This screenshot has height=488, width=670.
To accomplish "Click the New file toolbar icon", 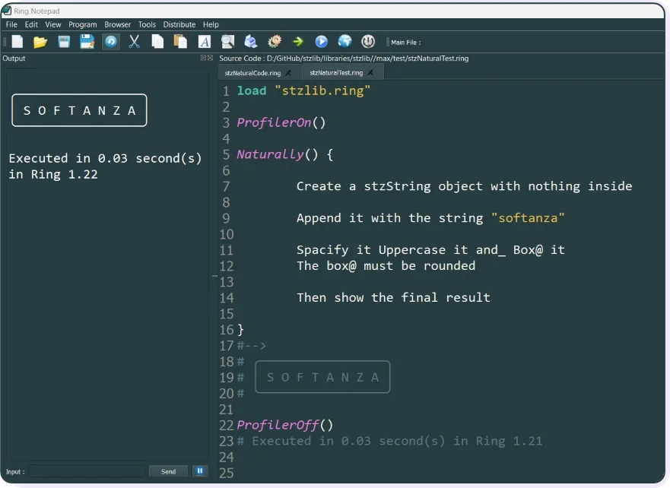I will [x=17, y=42].
